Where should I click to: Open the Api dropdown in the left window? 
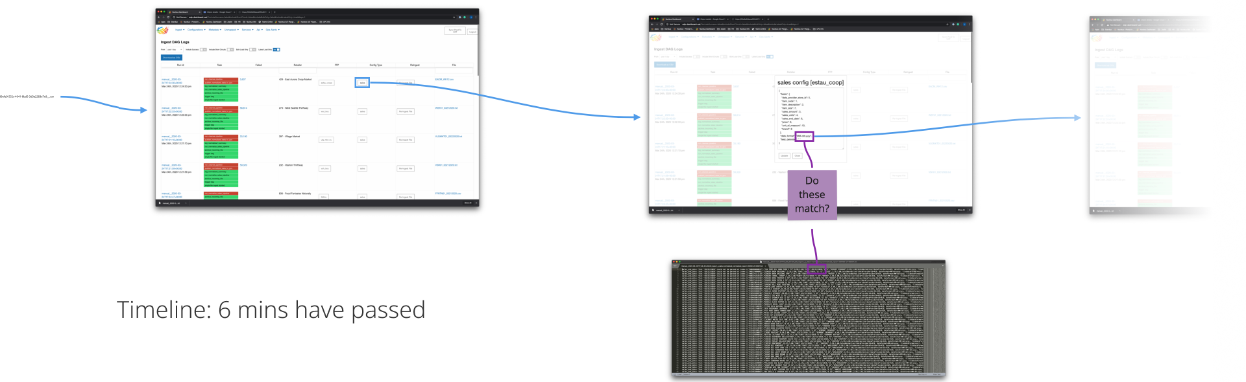click(x=260, y=30)
